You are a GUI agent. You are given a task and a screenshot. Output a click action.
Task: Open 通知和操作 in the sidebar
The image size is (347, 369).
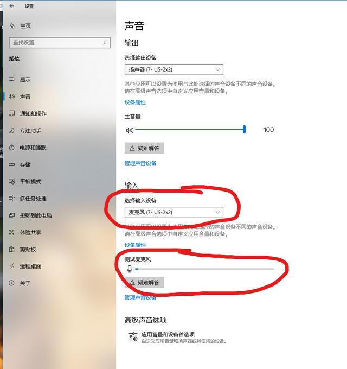[x=33, y=113]
